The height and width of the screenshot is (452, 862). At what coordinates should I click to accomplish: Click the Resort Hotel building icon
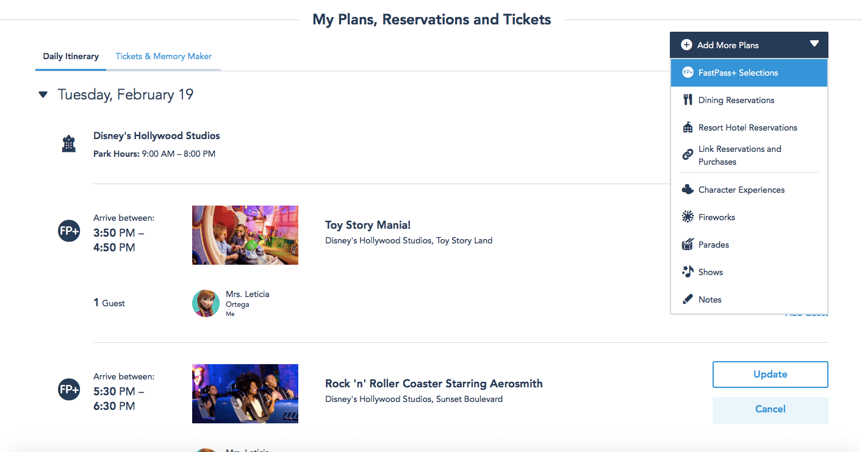pyautogui.click(x=688, y=127)
